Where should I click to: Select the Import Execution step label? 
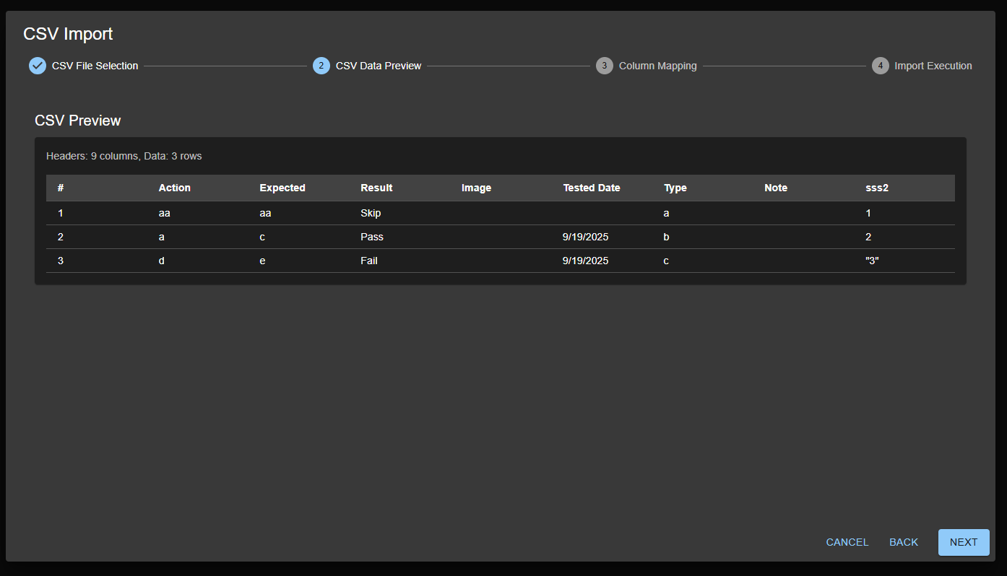[933, 66]
